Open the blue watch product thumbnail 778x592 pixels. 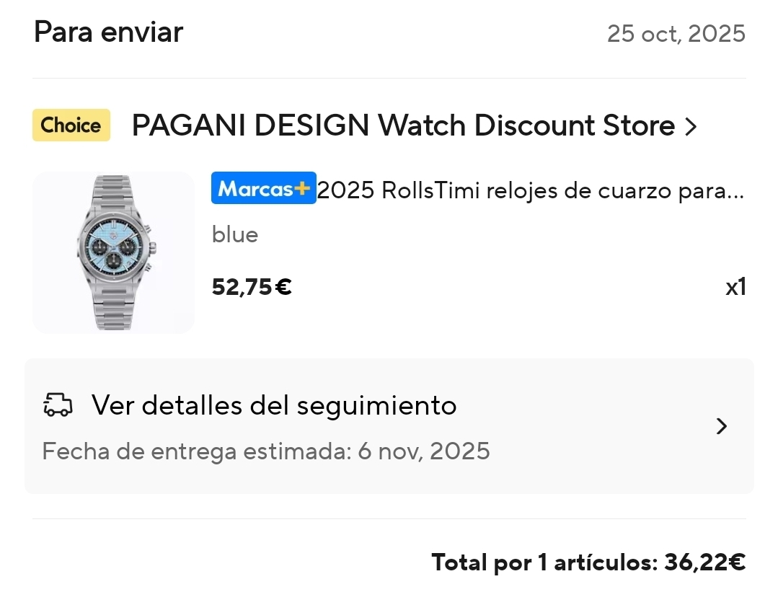tap(114, 252)
